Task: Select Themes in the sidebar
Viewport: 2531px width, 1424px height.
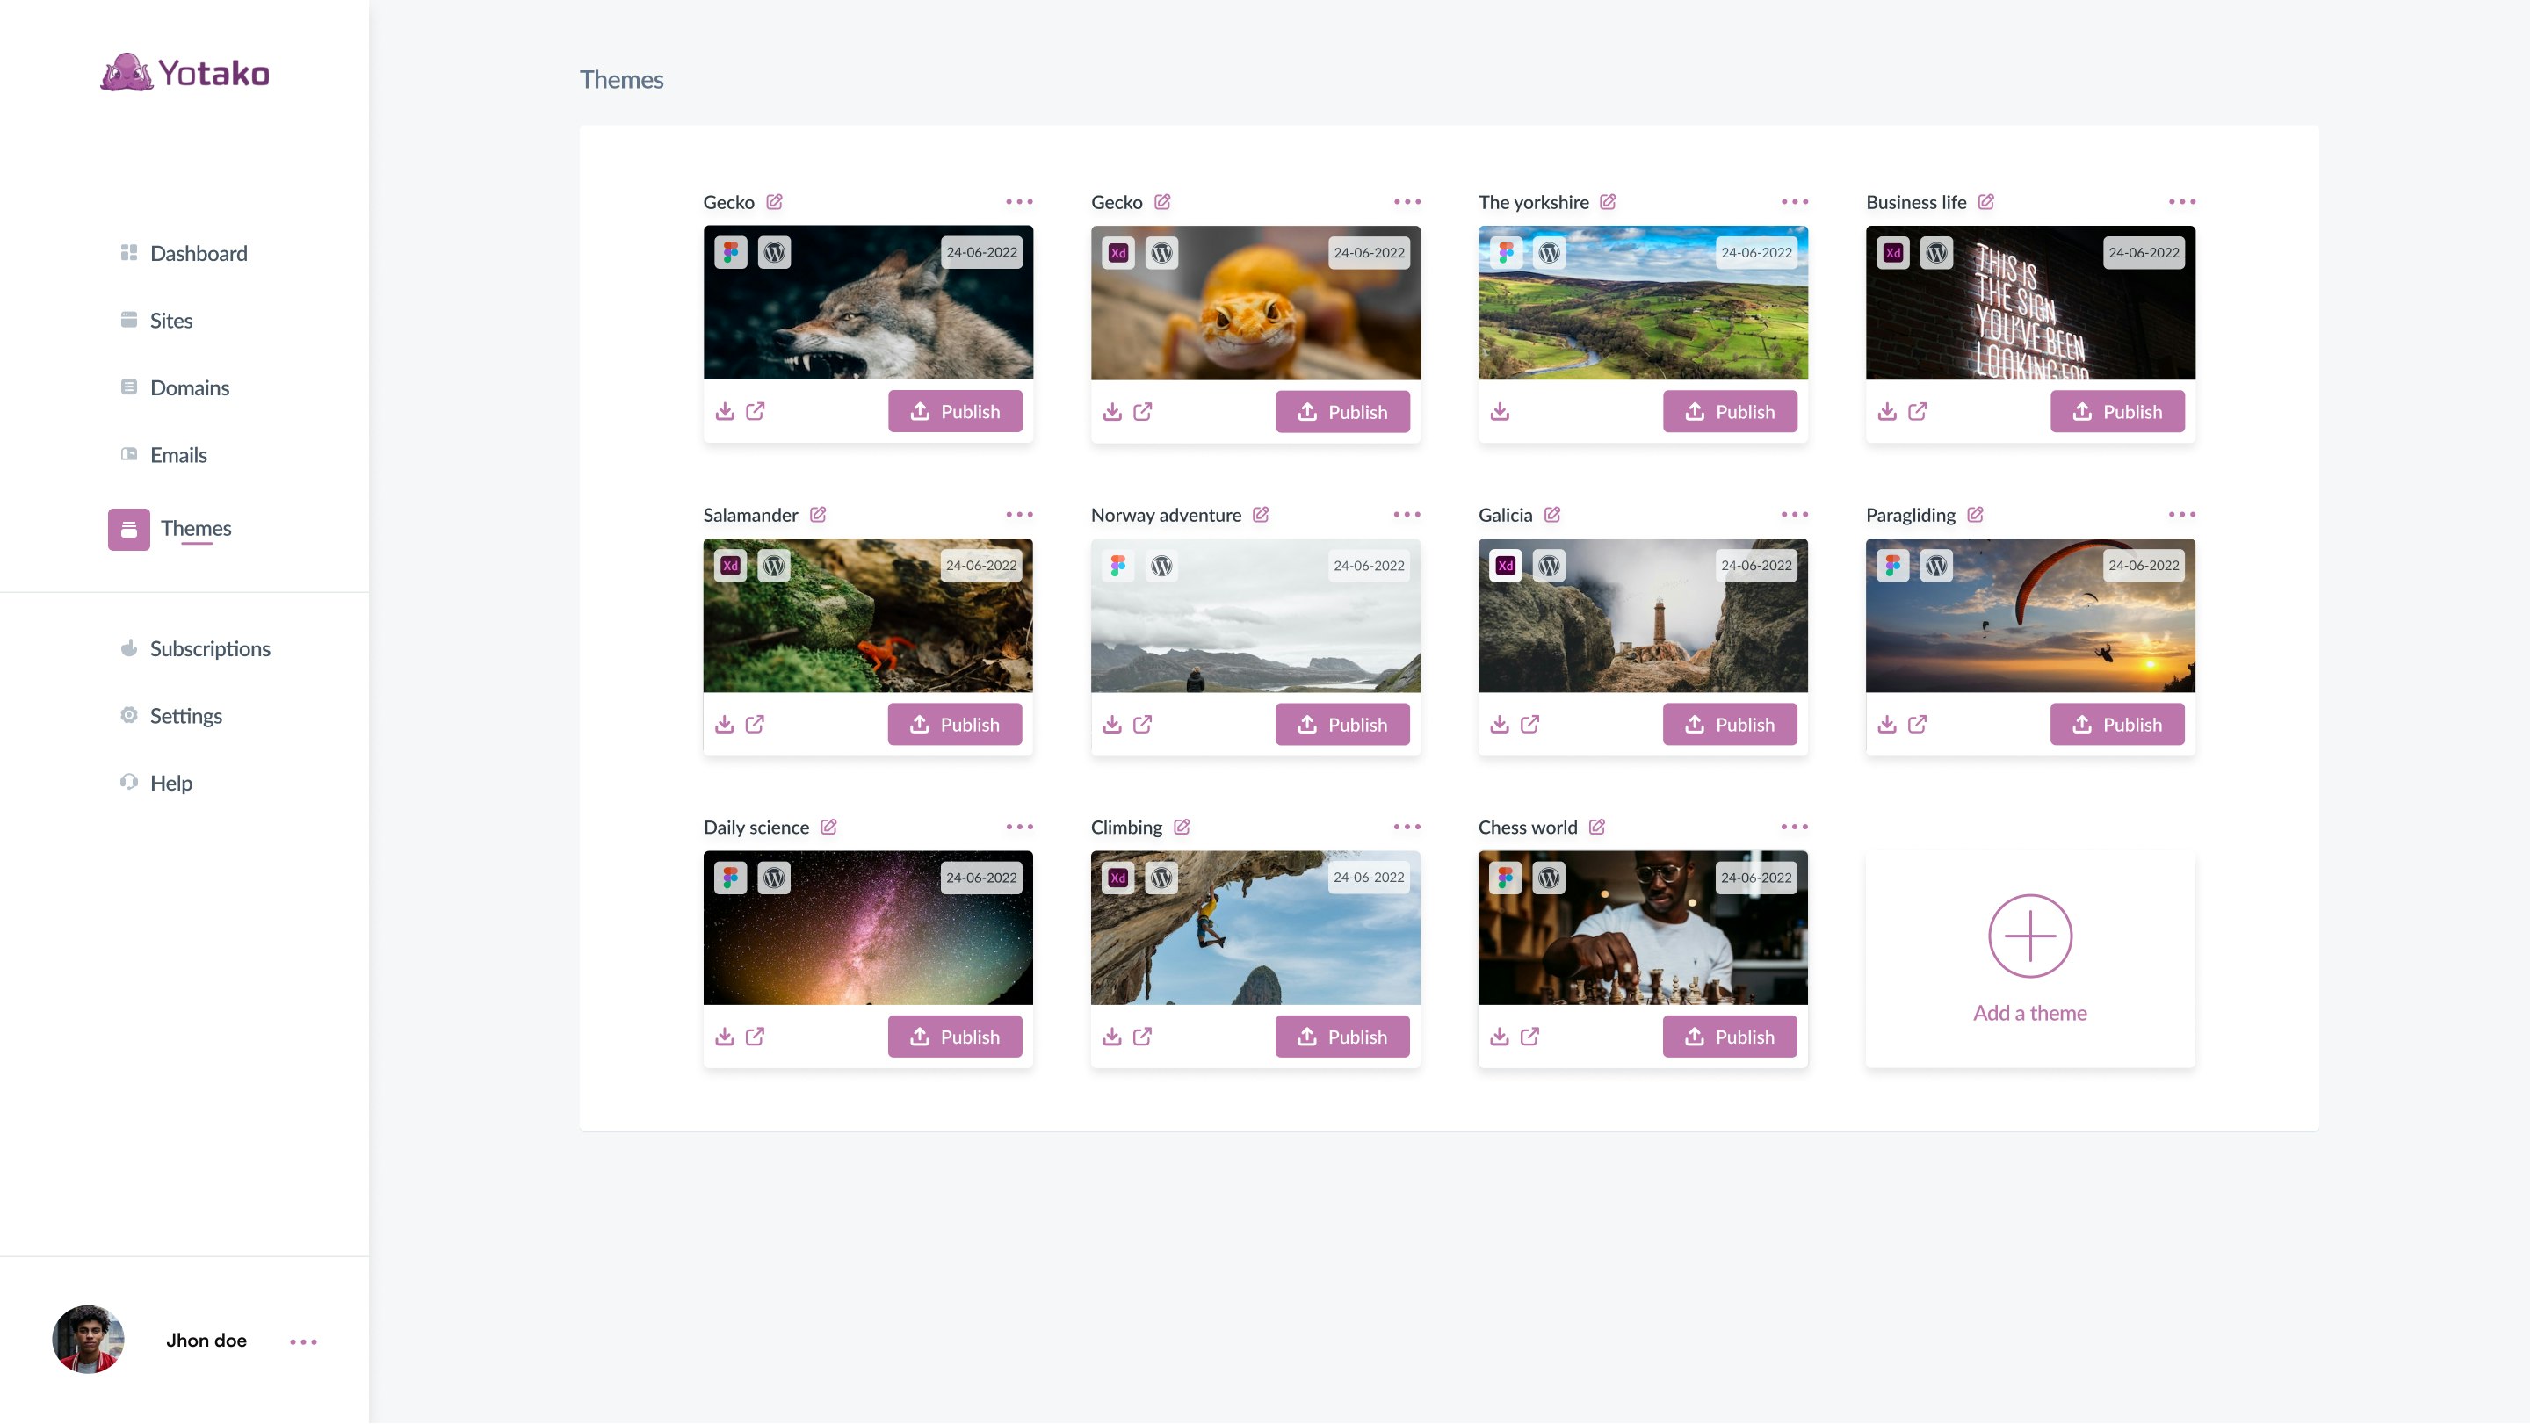Action: click(x=170, y=529)
